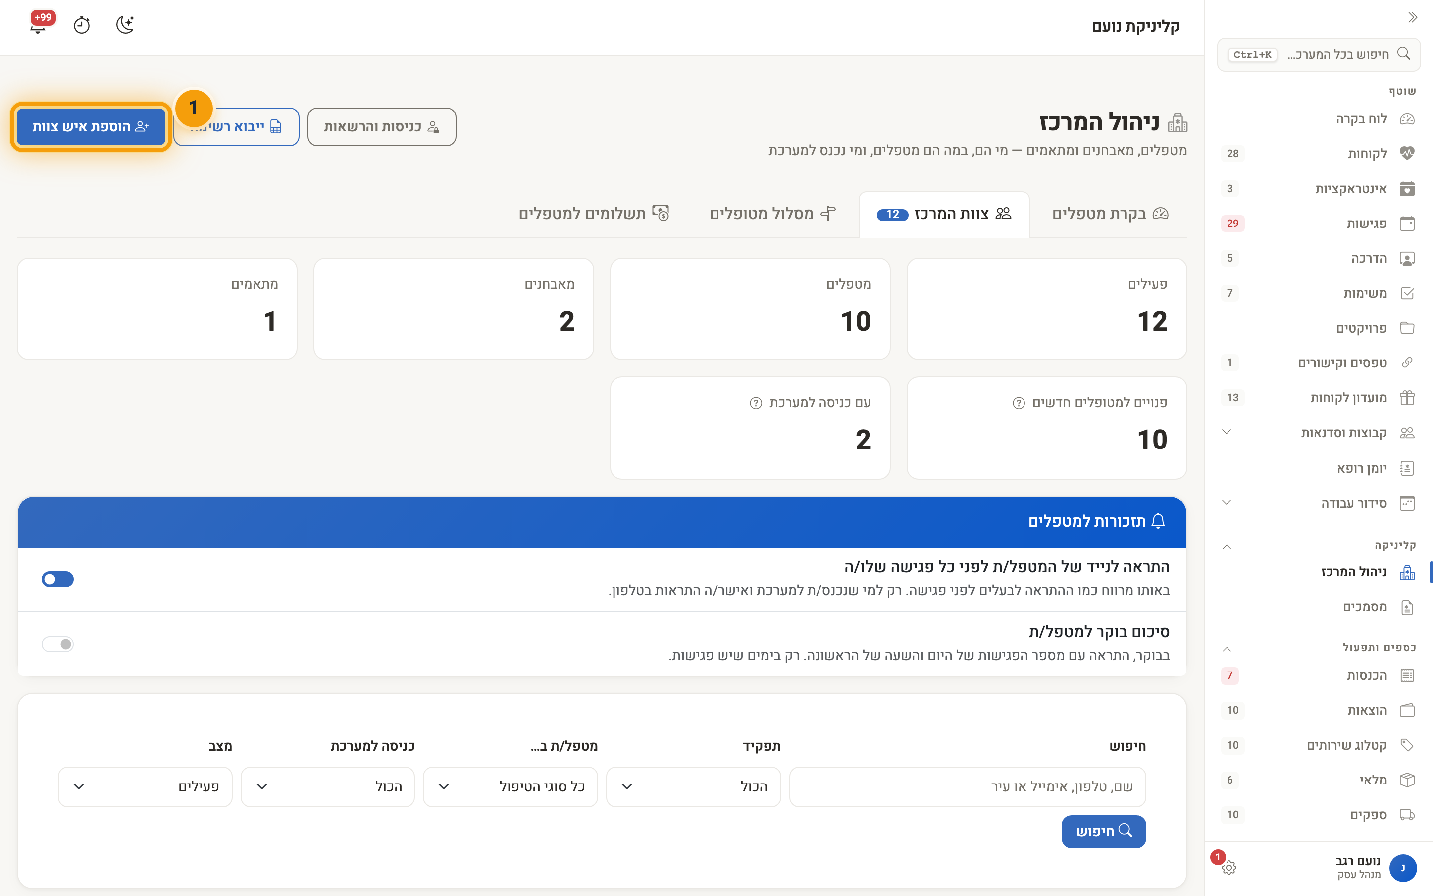Switch to dark mode with moon icon

[x=125, y=25]
